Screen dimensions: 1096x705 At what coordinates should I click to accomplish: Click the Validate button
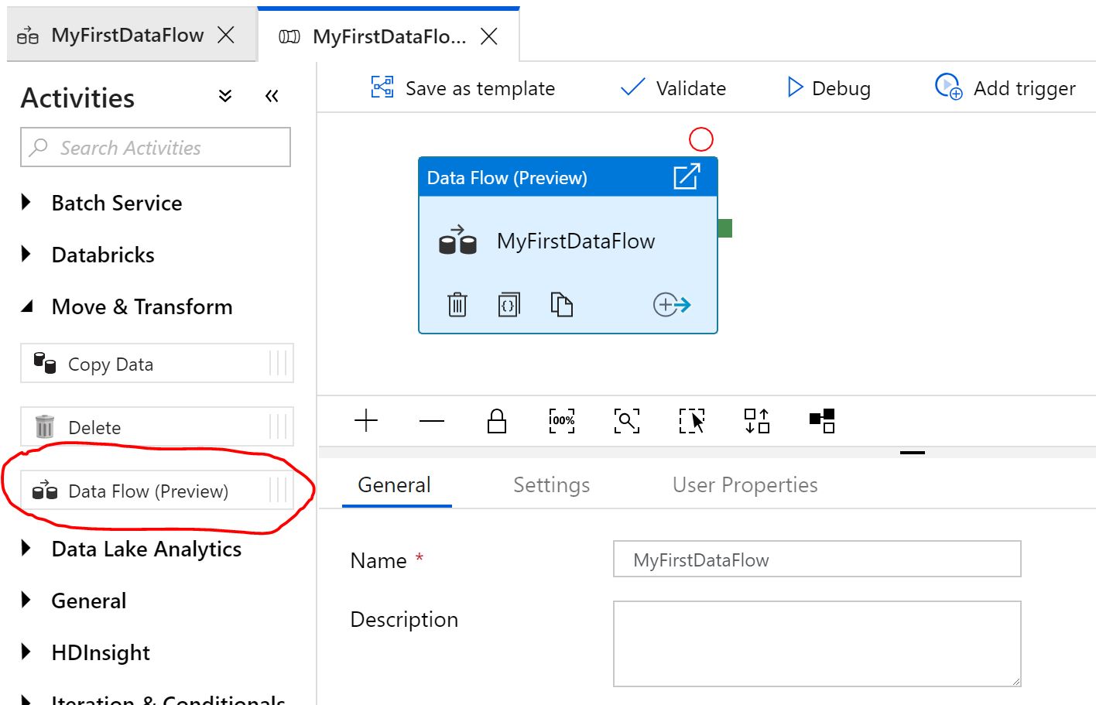[673, 88]
